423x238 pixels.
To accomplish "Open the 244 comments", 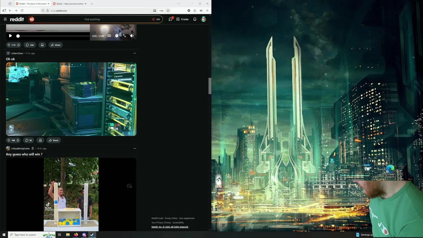I will click(x=30, y=45).
